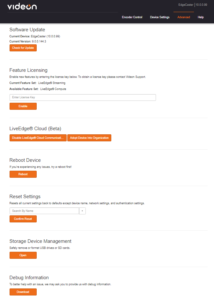Disable LiveEdge Cloud Communication
The height and width of the screenshot is (306, 214).
[x=38, y=138]
